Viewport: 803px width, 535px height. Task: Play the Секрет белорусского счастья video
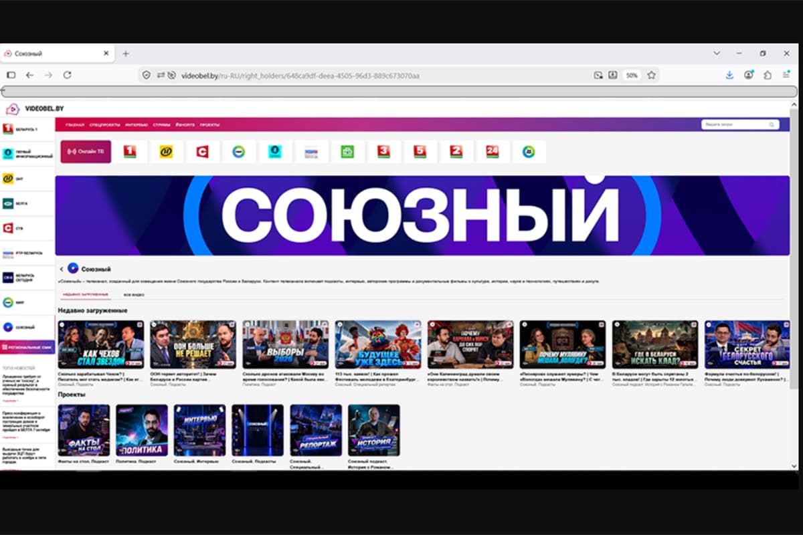click(747, 344)
